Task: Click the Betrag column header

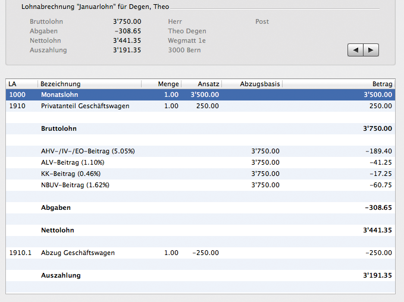Action: point(338,84)
